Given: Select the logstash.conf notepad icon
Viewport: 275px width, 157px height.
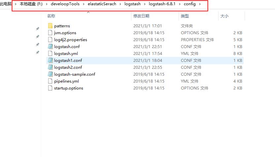Looking at the screenshot, I should pos(50,46).
